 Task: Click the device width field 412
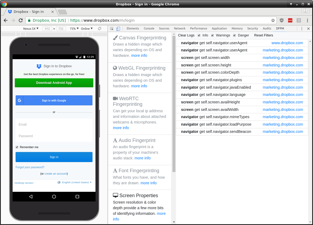47,29
